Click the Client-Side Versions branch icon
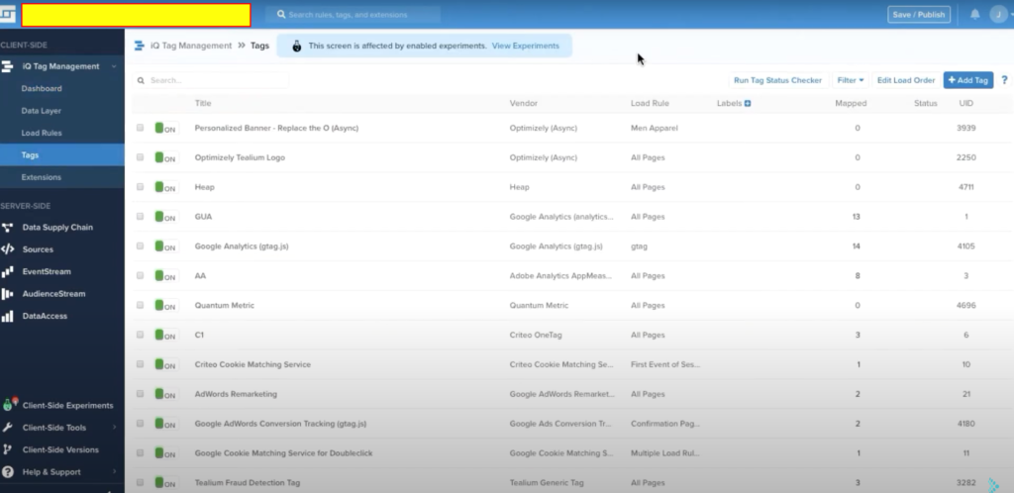This screenshot has height=493, width=1014. tap(7, 449)
